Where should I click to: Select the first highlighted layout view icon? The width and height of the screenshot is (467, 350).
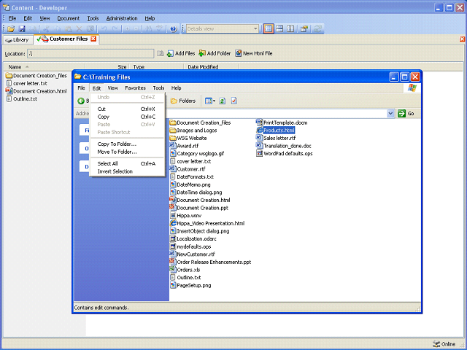(x=269, y=29)
